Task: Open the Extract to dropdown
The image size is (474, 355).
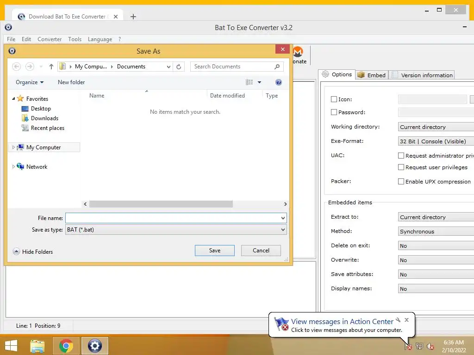Action: [x=436, y=217]
